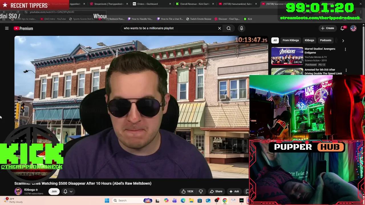Share this video
This screenshot has width=365, height=205.
pyautogui.click(x=216, y=191)
